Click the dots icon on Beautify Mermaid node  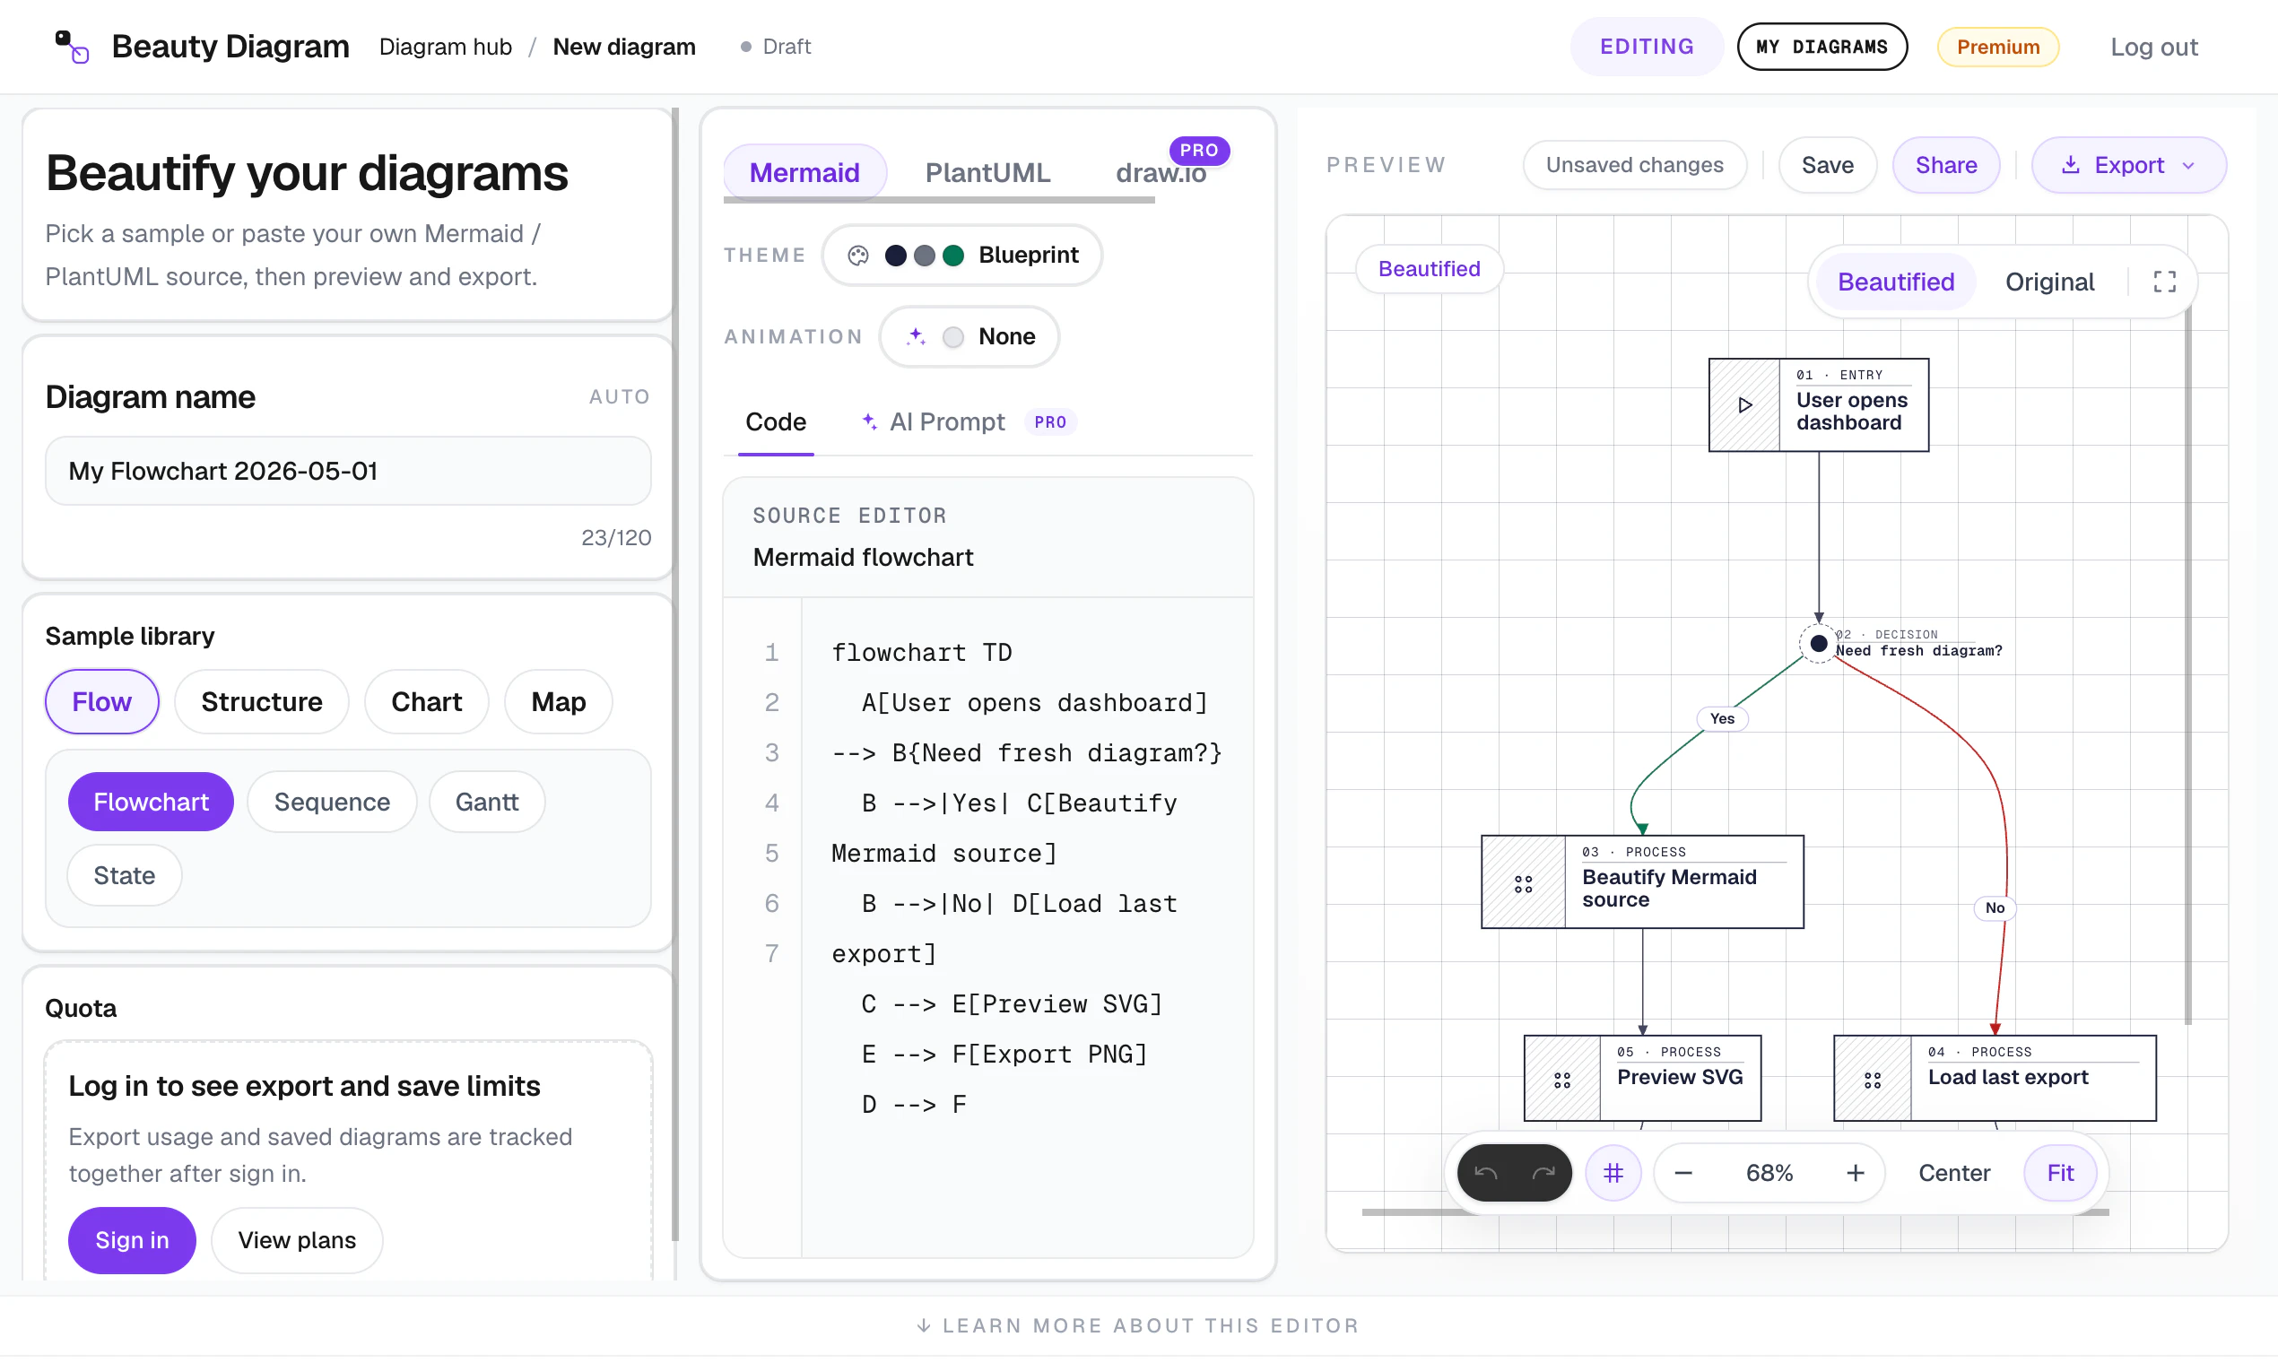(x=1523, y=883)
